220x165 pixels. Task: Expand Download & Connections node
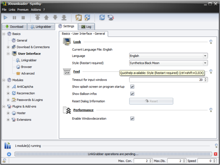pos(8,47)
